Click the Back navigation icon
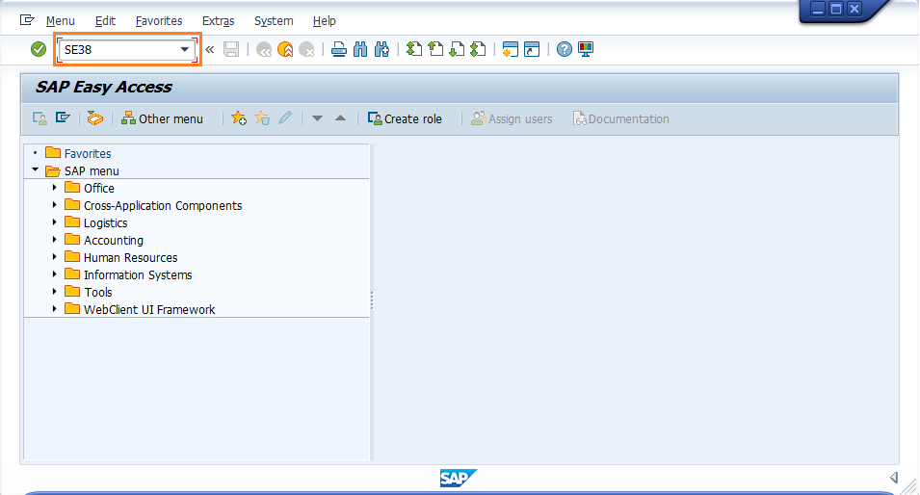 (x=264, y=50)
